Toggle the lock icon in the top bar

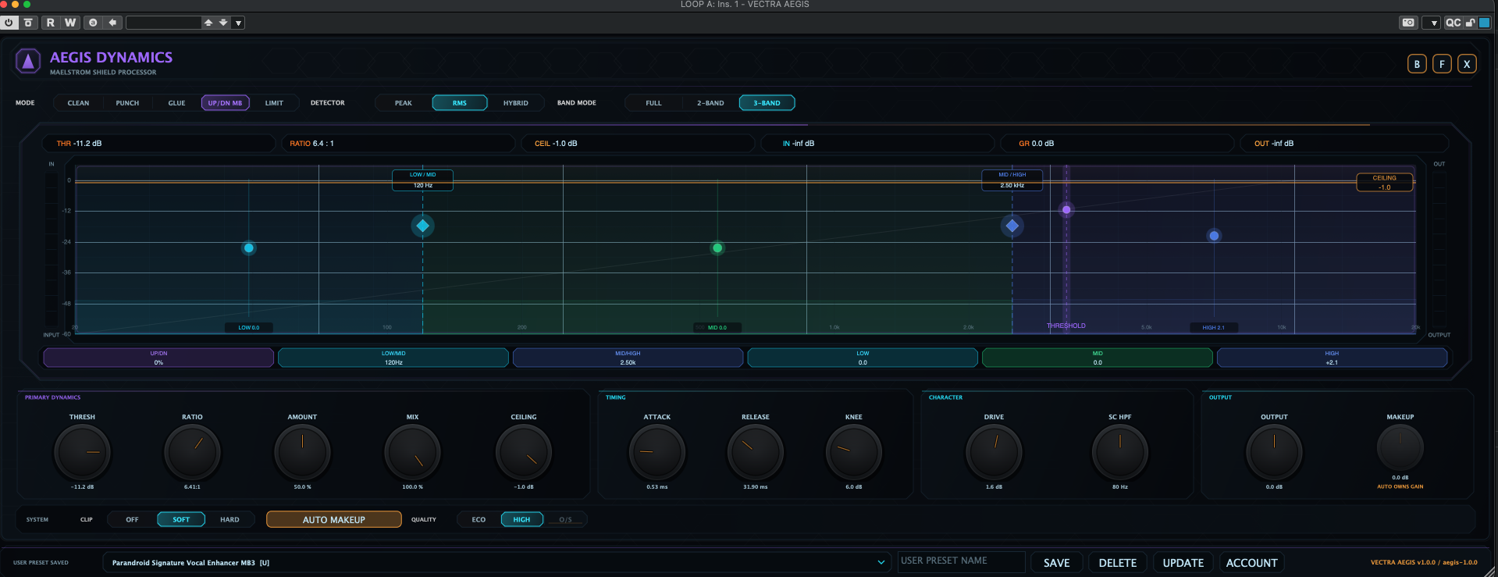pos(1470,23)
